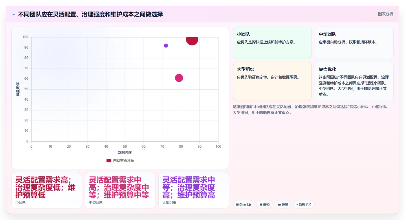The width and height of the screenshot is (405, 220).
Task: Click text 应优先验证稳定性、审计和数据隔离
Action: [x=268, y=77]
